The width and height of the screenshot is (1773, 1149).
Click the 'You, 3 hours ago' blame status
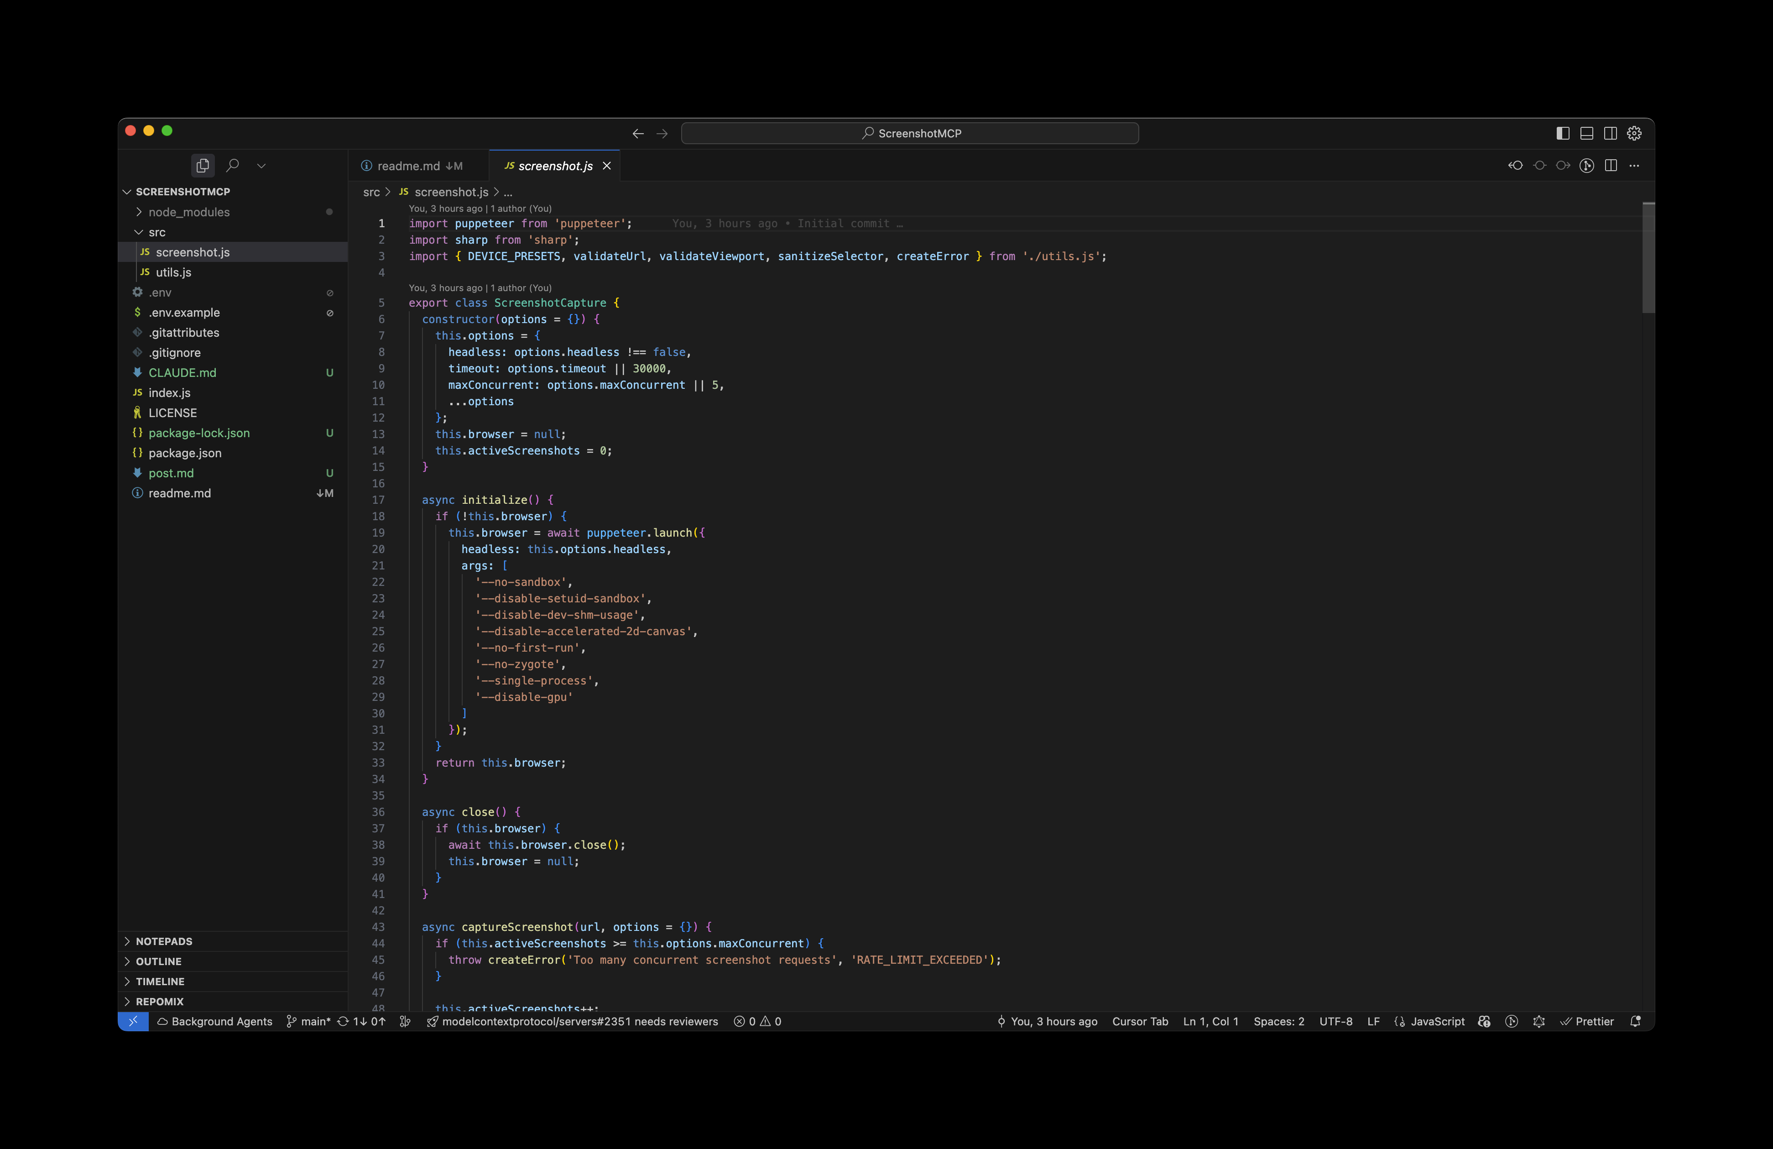(x=1047, y=1022)
